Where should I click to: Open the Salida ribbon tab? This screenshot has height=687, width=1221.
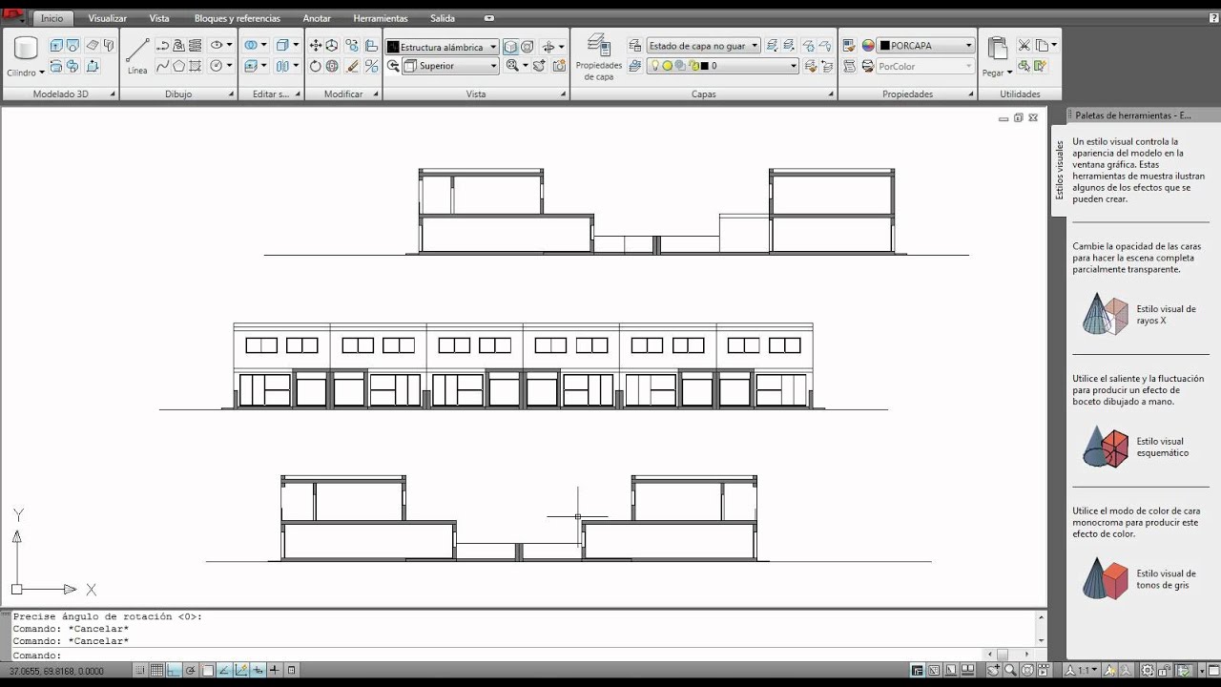pos(442,18)
